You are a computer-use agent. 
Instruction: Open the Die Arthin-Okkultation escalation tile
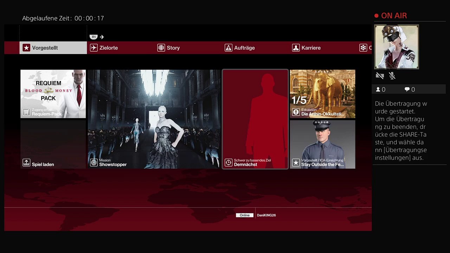tap(323, 94)
